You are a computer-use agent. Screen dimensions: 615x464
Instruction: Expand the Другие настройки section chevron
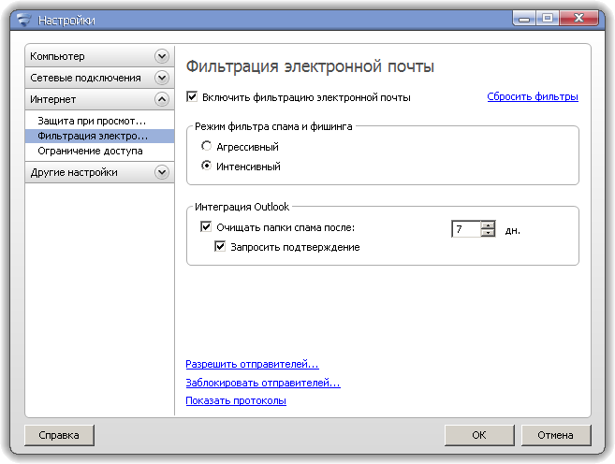[162, 172]
